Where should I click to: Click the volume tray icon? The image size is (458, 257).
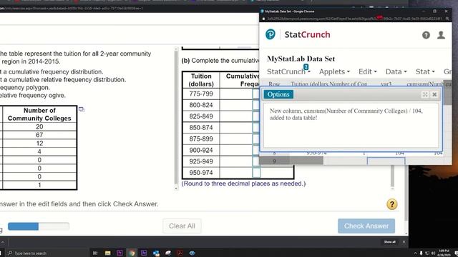[x=432, y=253]
